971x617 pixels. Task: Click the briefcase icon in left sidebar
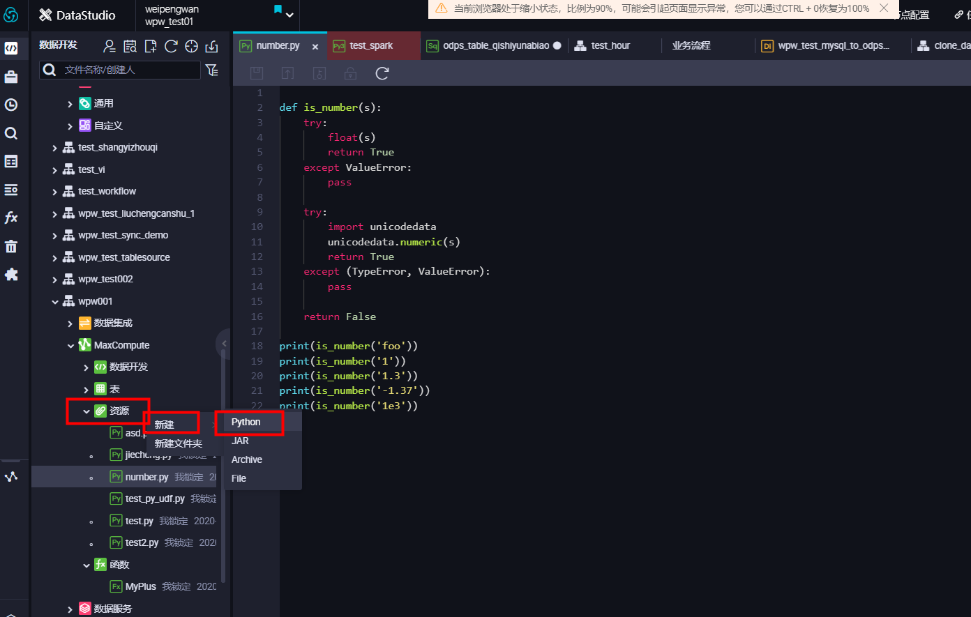(x=11, y=77)
